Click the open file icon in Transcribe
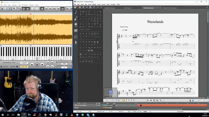This screenshot has width=209, height=117. pyautogui.click(x=6, y=9)
